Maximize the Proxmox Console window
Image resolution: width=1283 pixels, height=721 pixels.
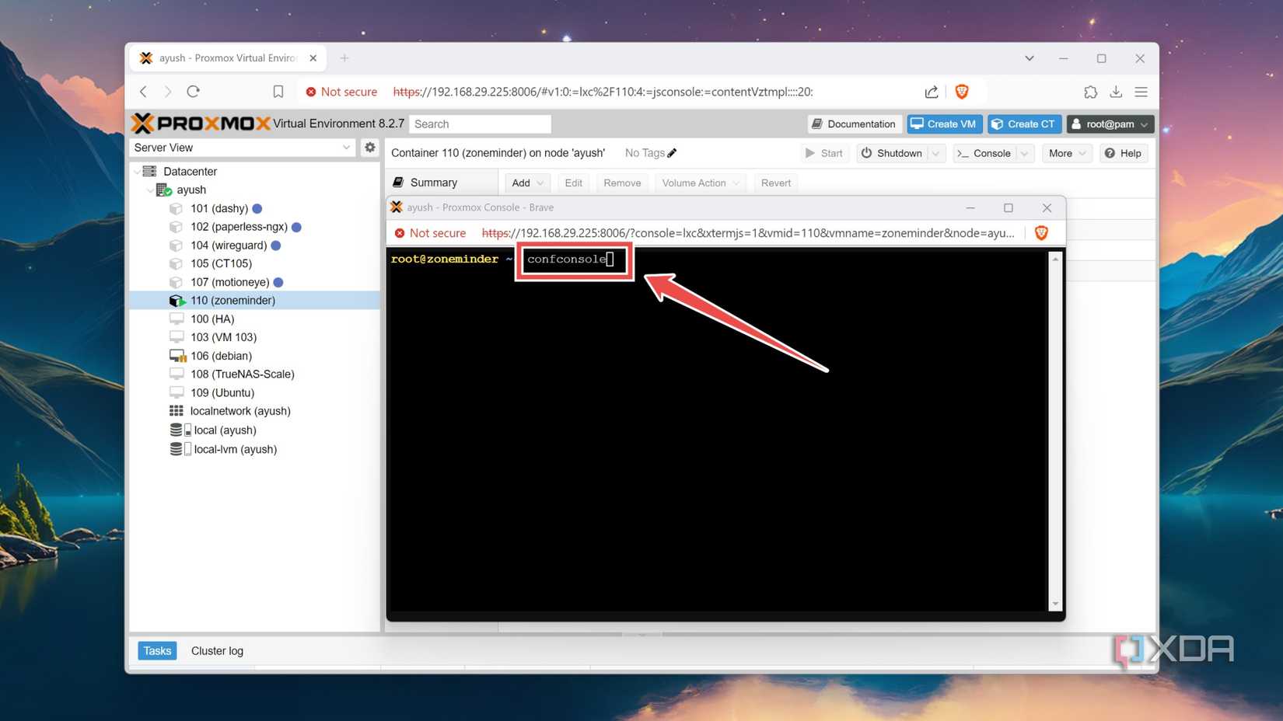[x=1009, y=207]
